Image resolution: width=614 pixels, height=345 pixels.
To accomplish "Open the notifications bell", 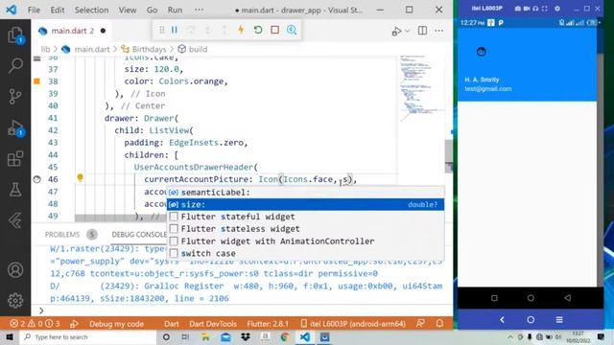I will coord(439,324).
